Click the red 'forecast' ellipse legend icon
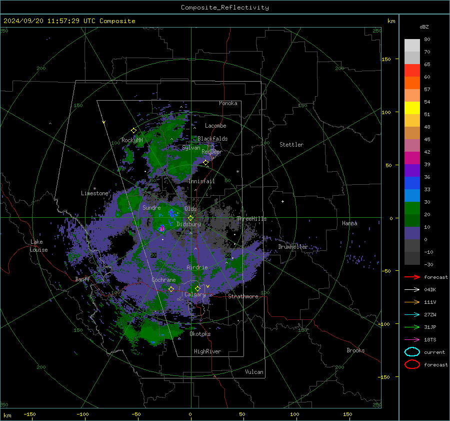 pyautogui.click(x=412, y=364)
